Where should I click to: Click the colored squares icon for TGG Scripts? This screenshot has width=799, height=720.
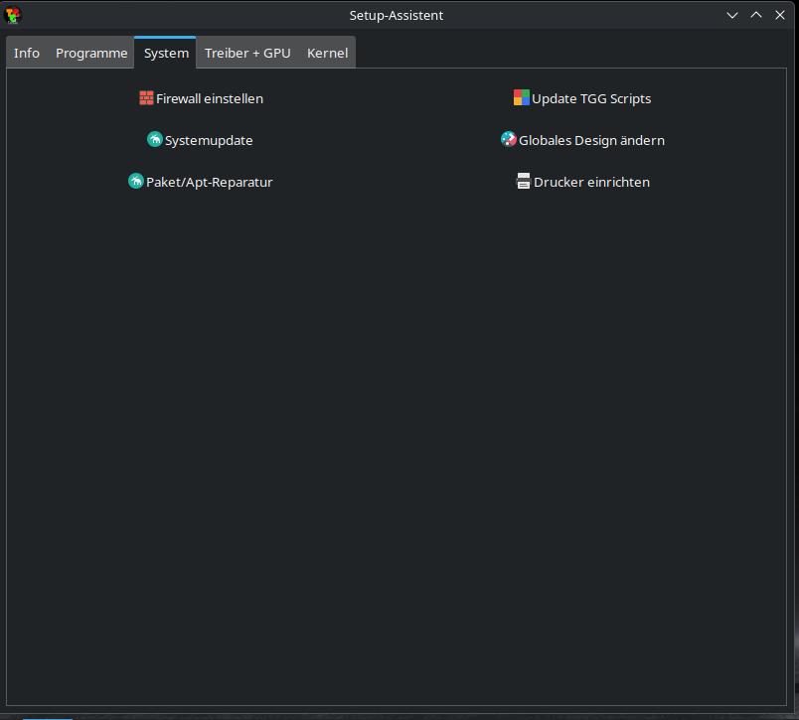click(x=522, y=98)
